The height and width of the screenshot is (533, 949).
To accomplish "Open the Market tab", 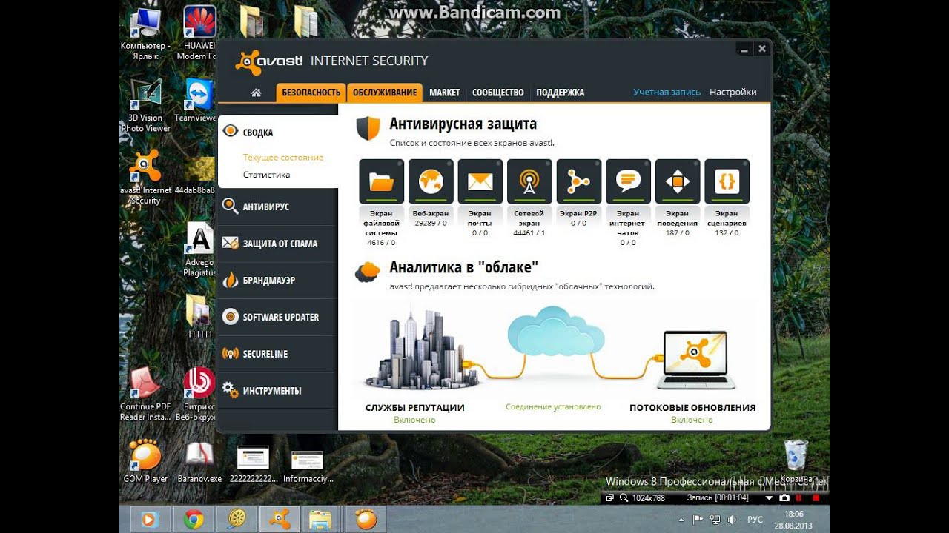I will pyautogui.click(x=445, y=93).
